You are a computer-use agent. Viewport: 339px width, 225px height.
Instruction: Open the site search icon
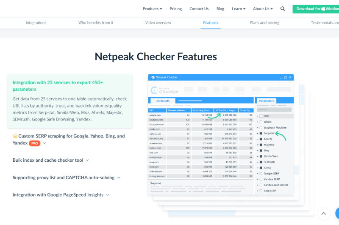tap(282, 8)
